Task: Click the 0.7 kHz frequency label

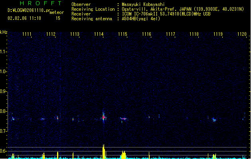Action: click(3, 131)
